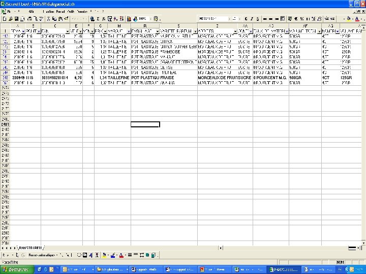
Task: Apply shadow effect from drawing toolbar
Action: coord(147,255)
